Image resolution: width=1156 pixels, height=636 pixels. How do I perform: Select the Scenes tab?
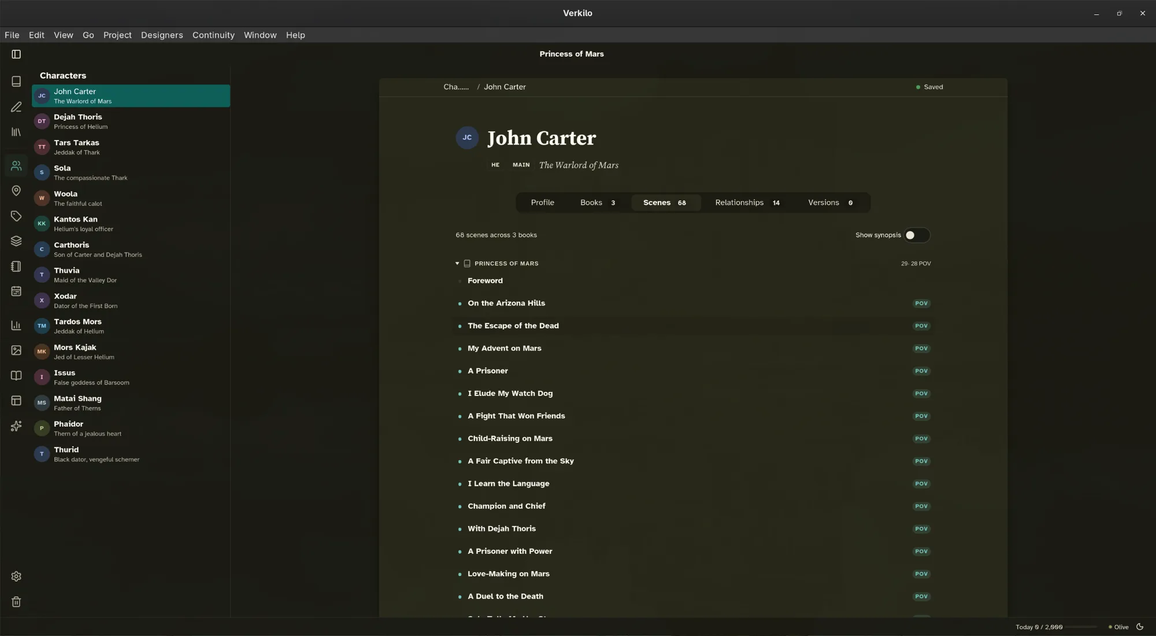pyautogui.click(x=665, y=203)
